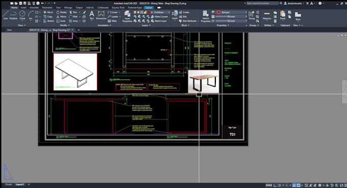Viewport: 347px width, 188px height.
Task: Click Edit block button
Action: point(183,17)
